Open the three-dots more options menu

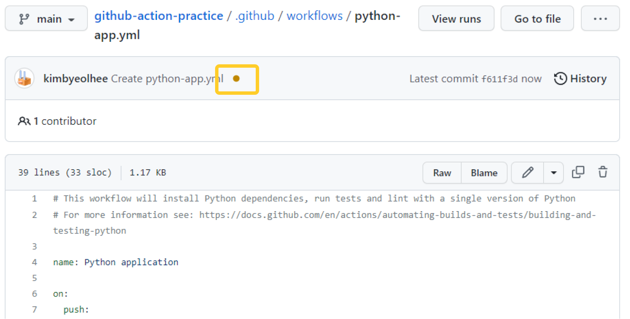pos(600,19)
